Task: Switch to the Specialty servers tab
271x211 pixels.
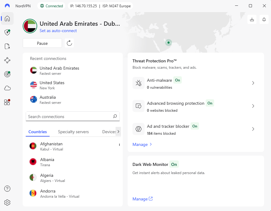Action: 73,132
